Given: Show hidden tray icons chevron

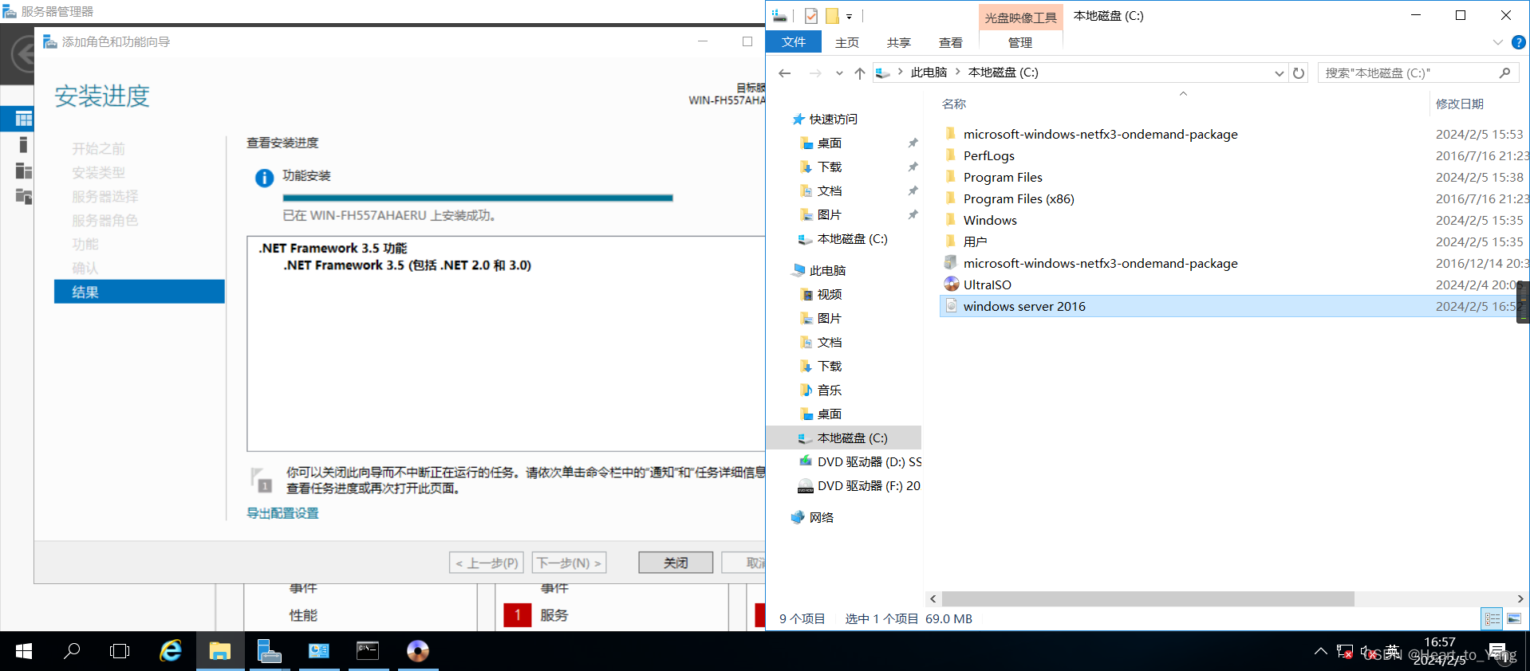Looking at the screenshot, I should [1321, 651].
